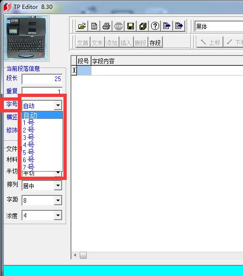The image size is (243, 276).
Task: Click the 添加 button
Action: 111,42
